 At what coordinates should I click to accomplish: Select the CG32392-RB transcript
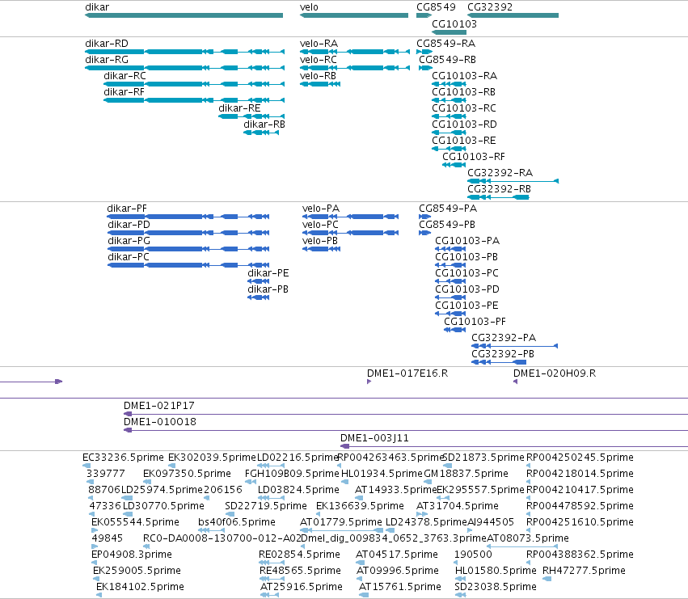coord(498,197)
